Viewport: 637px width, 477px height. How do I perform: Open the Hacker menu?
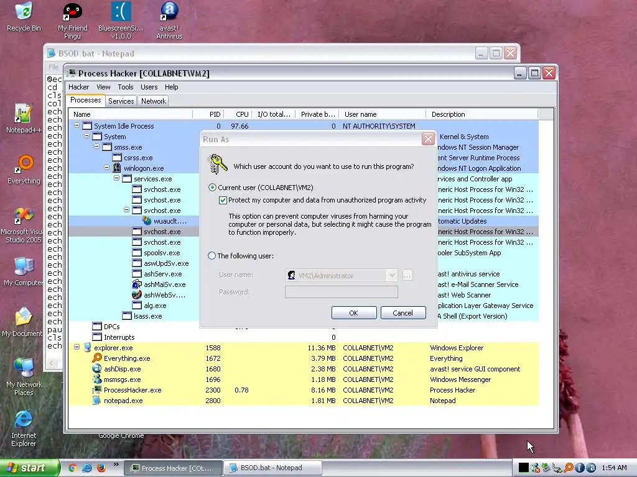pyautogui.click(x=78, y=87)
